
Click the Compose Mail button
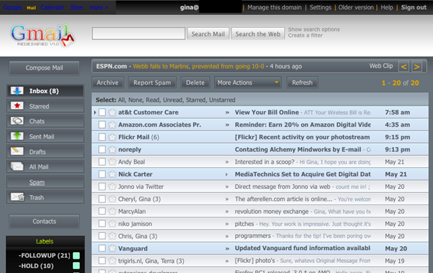click(x=44, y=68)
